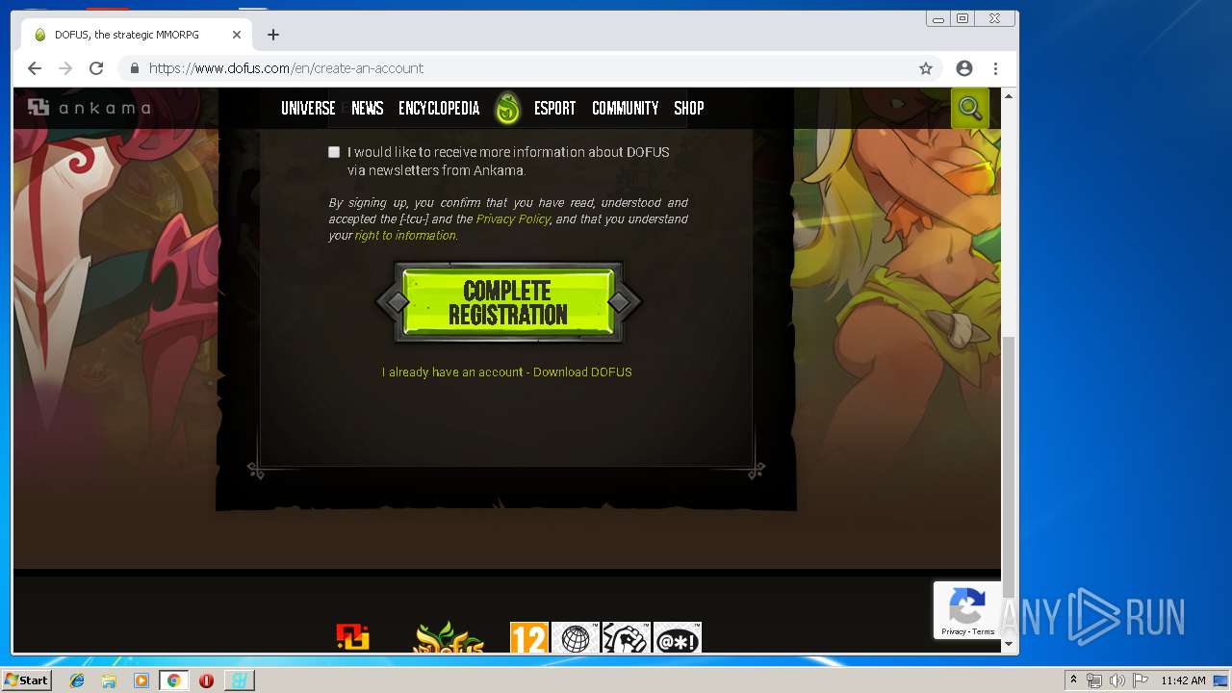Open reCAPTCHA Terms link

click(984, 631)
